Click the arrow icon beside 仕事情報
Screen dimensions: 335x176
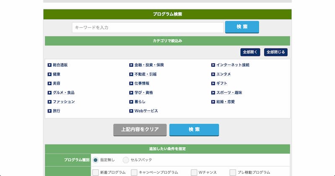pyautogui.click(x=131, y=84)
